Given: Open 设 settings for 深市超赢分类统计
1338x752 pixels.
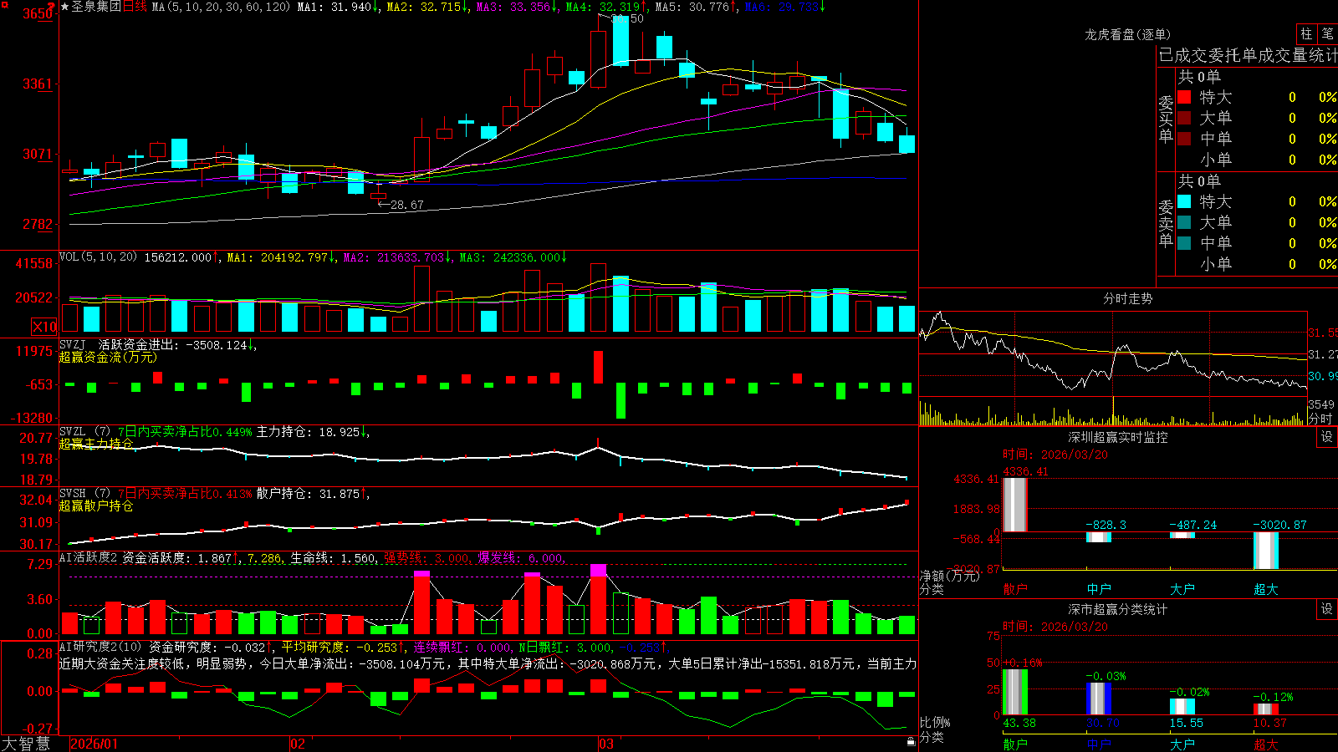Looking at the screenshot, I should 1327,609.
